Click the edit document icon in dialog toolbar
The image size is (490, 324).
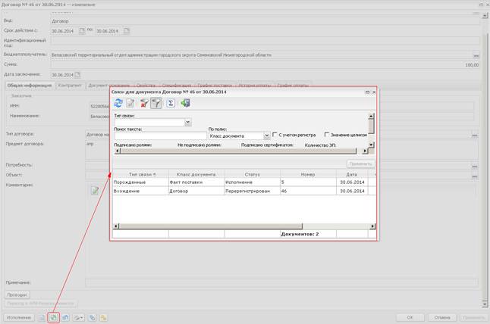coord(130,103)
